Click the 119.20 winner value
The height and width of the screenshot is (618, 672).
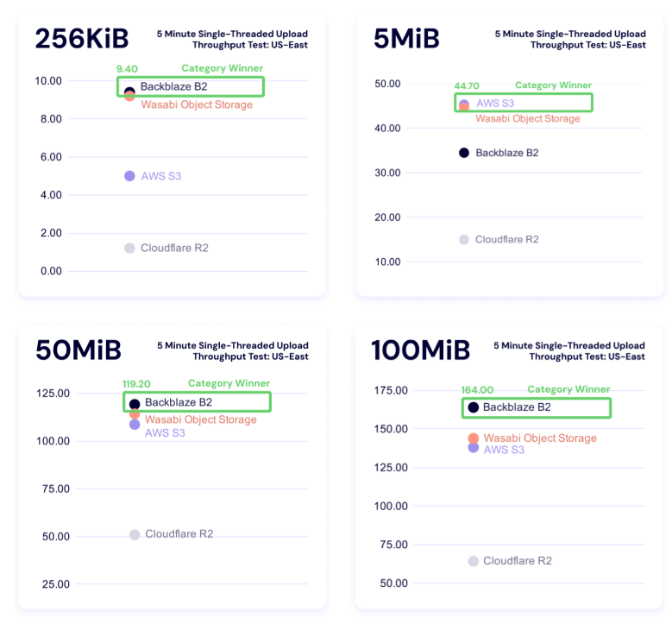coord(136,384)
